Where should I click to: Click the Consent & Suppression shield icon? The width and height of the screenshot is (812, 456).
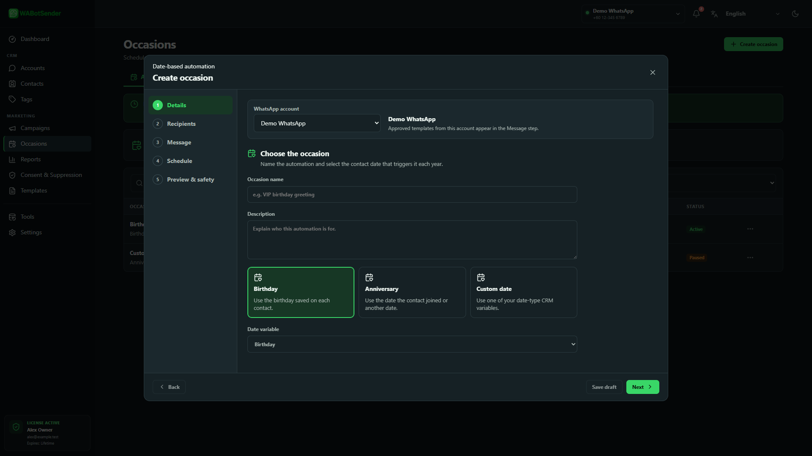click(x=12, y=175)
